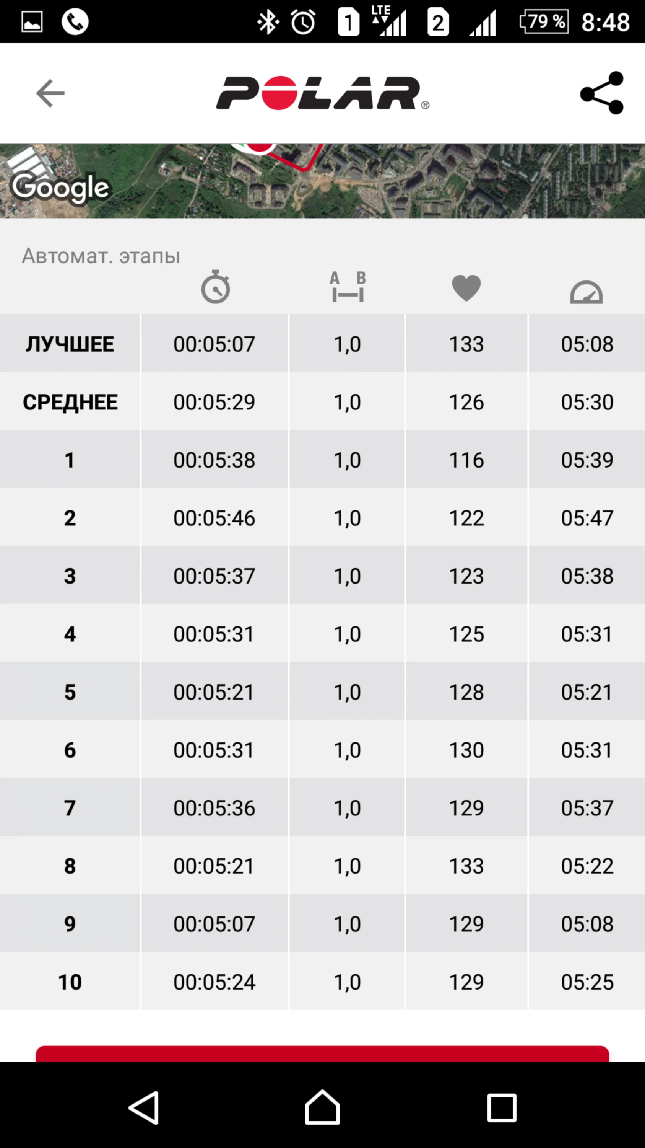Tap the Автомат. этапы section label
Screen dimensions: 645x1148
[101, 256]
